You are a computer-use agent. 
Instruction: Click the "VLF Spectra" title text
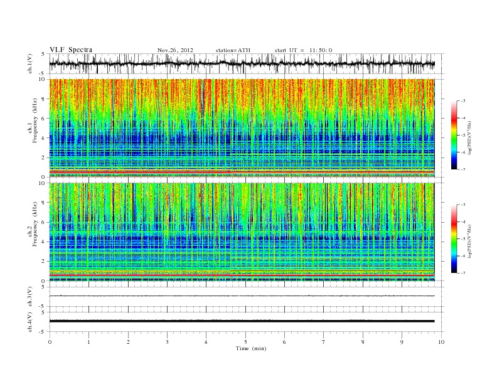tap(71, 50)
